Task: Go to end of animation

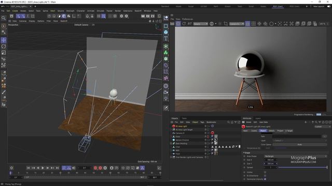Action: tap(58, 168)
